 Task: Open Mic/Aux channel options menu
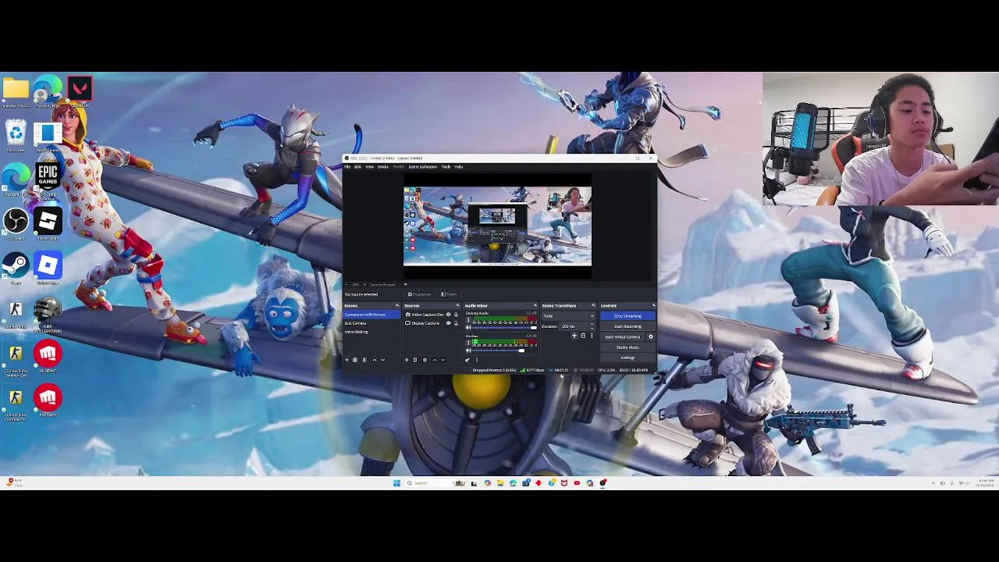point(468,342)
